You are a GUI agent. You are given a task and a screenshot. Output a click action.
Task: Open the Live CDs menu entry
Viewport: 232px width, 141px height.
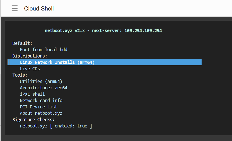[30, 69]
